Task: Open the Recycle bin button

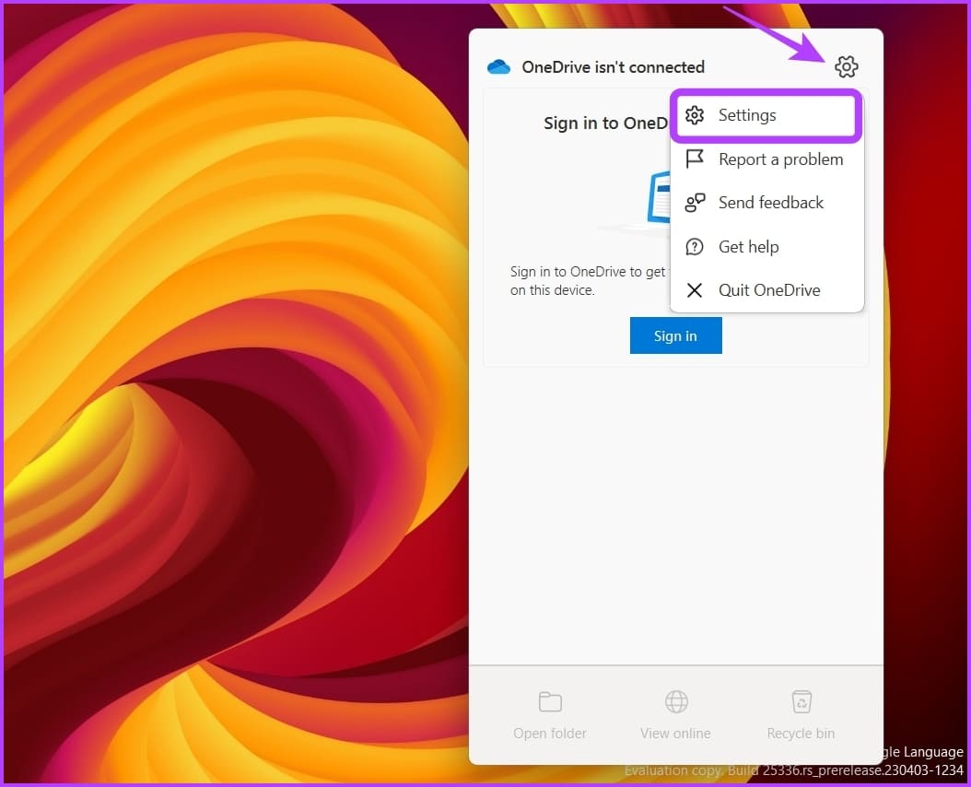Action: pyautogui.click(x=801, y=716)
